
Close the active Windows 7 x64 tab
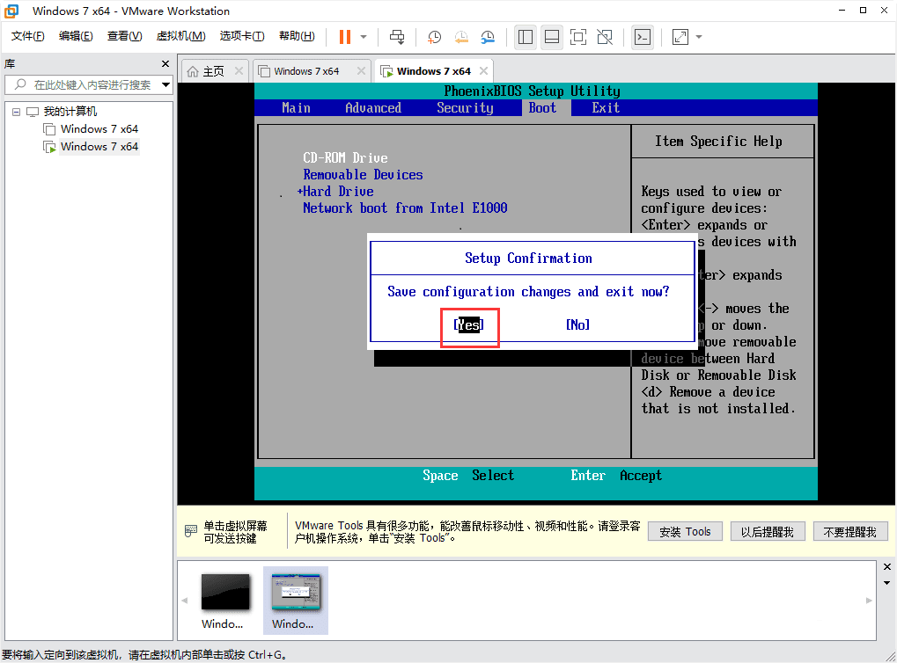pos(483,71)
